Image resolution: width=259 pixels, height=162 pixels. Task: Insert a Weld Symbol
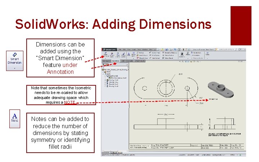coord(154,55)
